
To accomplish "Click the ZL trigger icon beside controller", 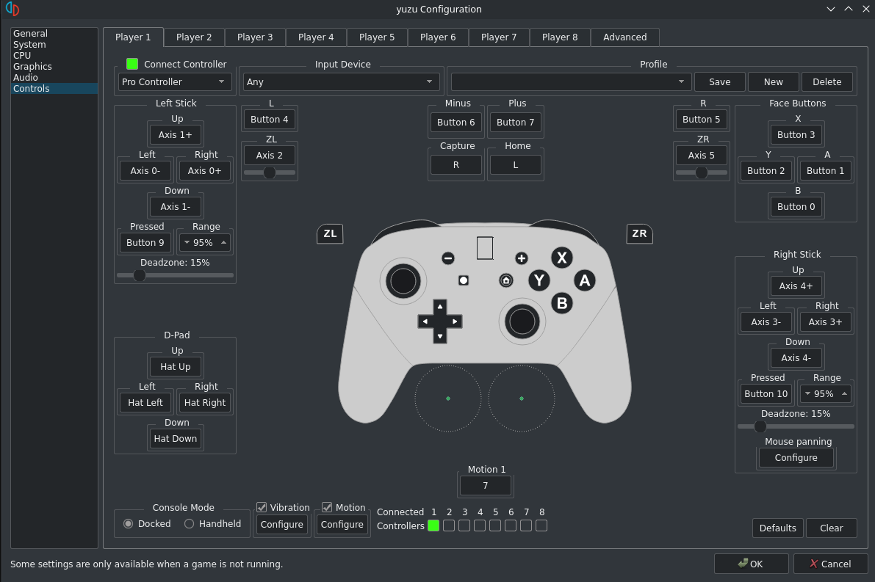I will tap(330, 234).
